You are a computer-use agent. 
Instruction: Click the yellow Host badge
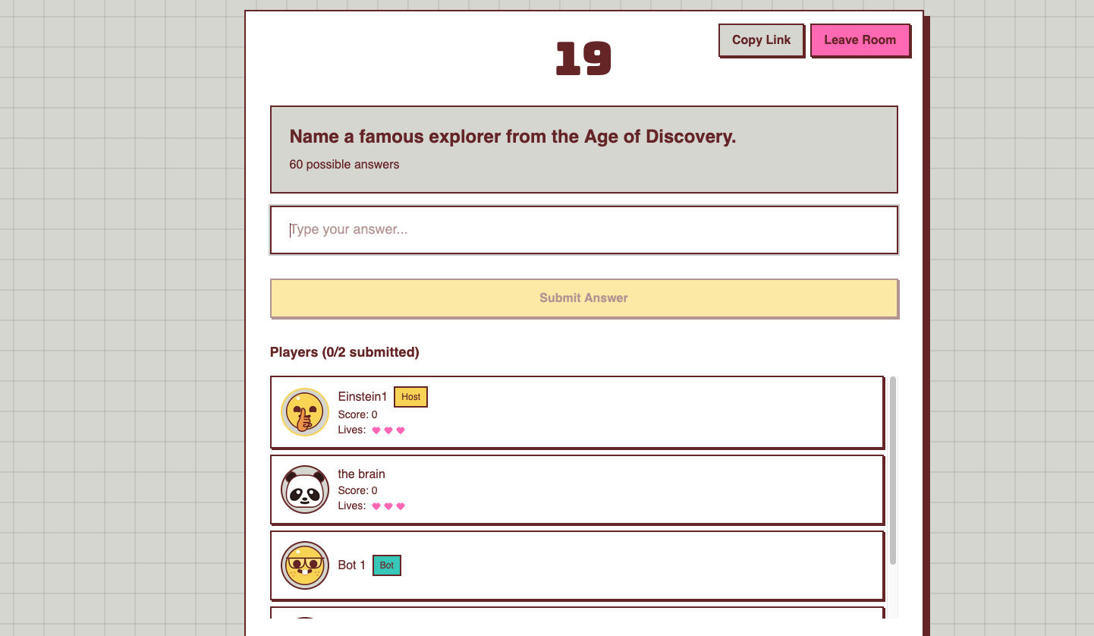pyautogui.click(x=410, y=397)
